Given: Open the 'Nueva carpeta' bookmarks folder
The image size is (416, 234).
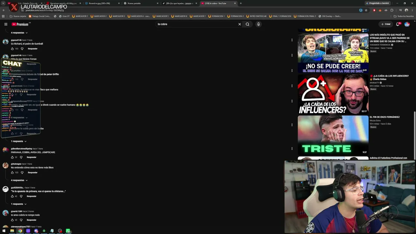Looking at the screenshot, I should (x=18, y=16).
